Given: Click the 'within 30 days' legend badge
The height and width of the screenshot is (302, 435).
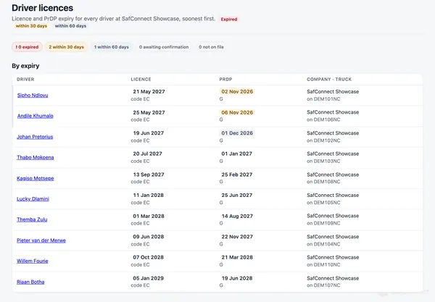Looking at the screenshot, I should point(31,26).
